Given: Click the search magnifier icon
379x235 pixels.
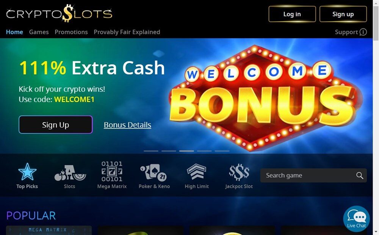Looking at the screenshot, I should coord(360,175).
